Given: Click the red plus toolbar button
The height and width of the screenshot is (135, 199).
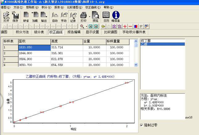Looking at the screenshot, I should click(125, 27).
